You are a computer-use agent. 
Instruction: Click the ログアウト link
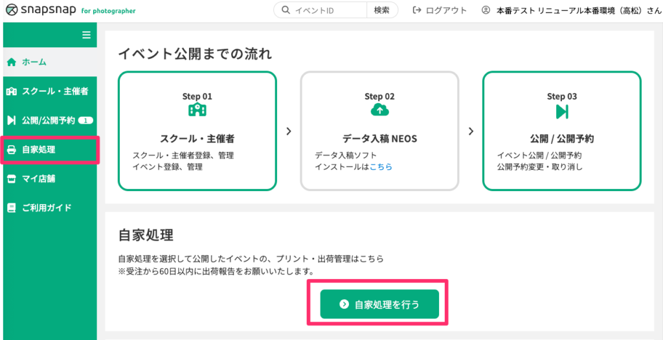tap(440, 10)
